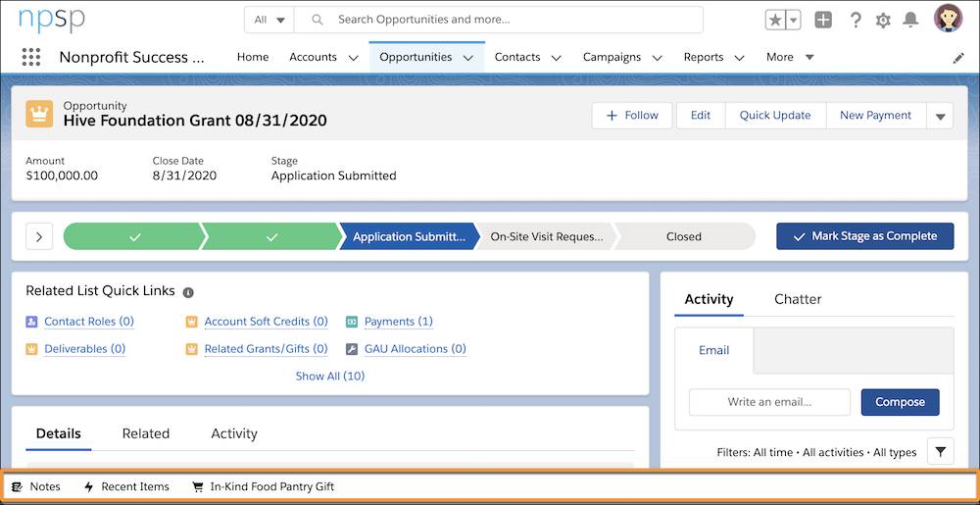Select the Email composer tab

[x=713, y=350]
